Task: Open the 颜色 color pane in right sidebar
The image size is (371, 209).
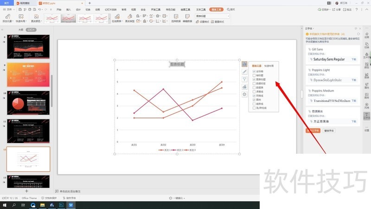Action: (x=366, y=65)
